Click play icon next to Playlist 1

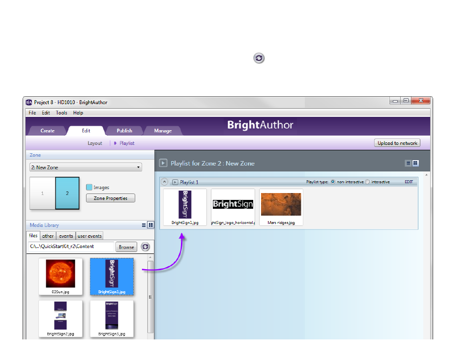175,182
